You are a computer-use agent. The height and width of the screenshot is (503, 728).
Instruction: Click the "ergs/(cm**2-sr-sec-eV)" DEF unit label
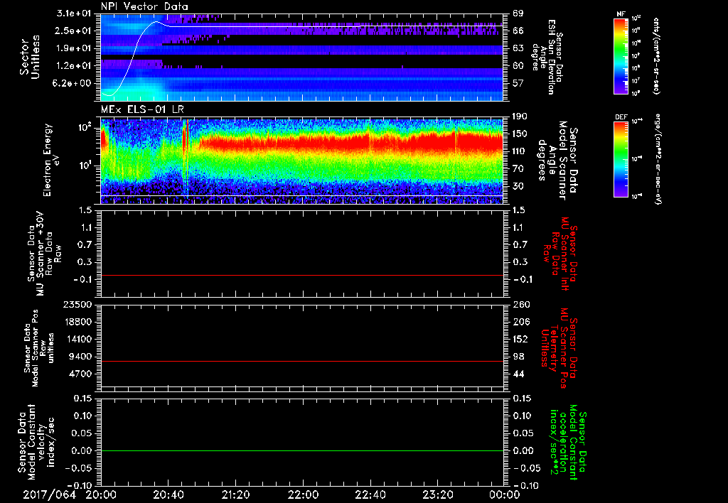pyautogui.click(x=657, y=158)
